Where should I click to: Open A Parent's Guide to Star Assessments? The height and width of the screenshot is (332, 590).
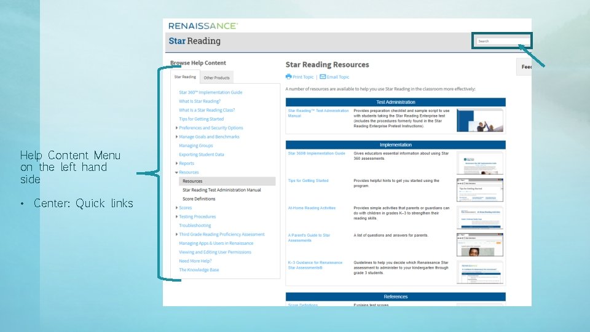309,238
